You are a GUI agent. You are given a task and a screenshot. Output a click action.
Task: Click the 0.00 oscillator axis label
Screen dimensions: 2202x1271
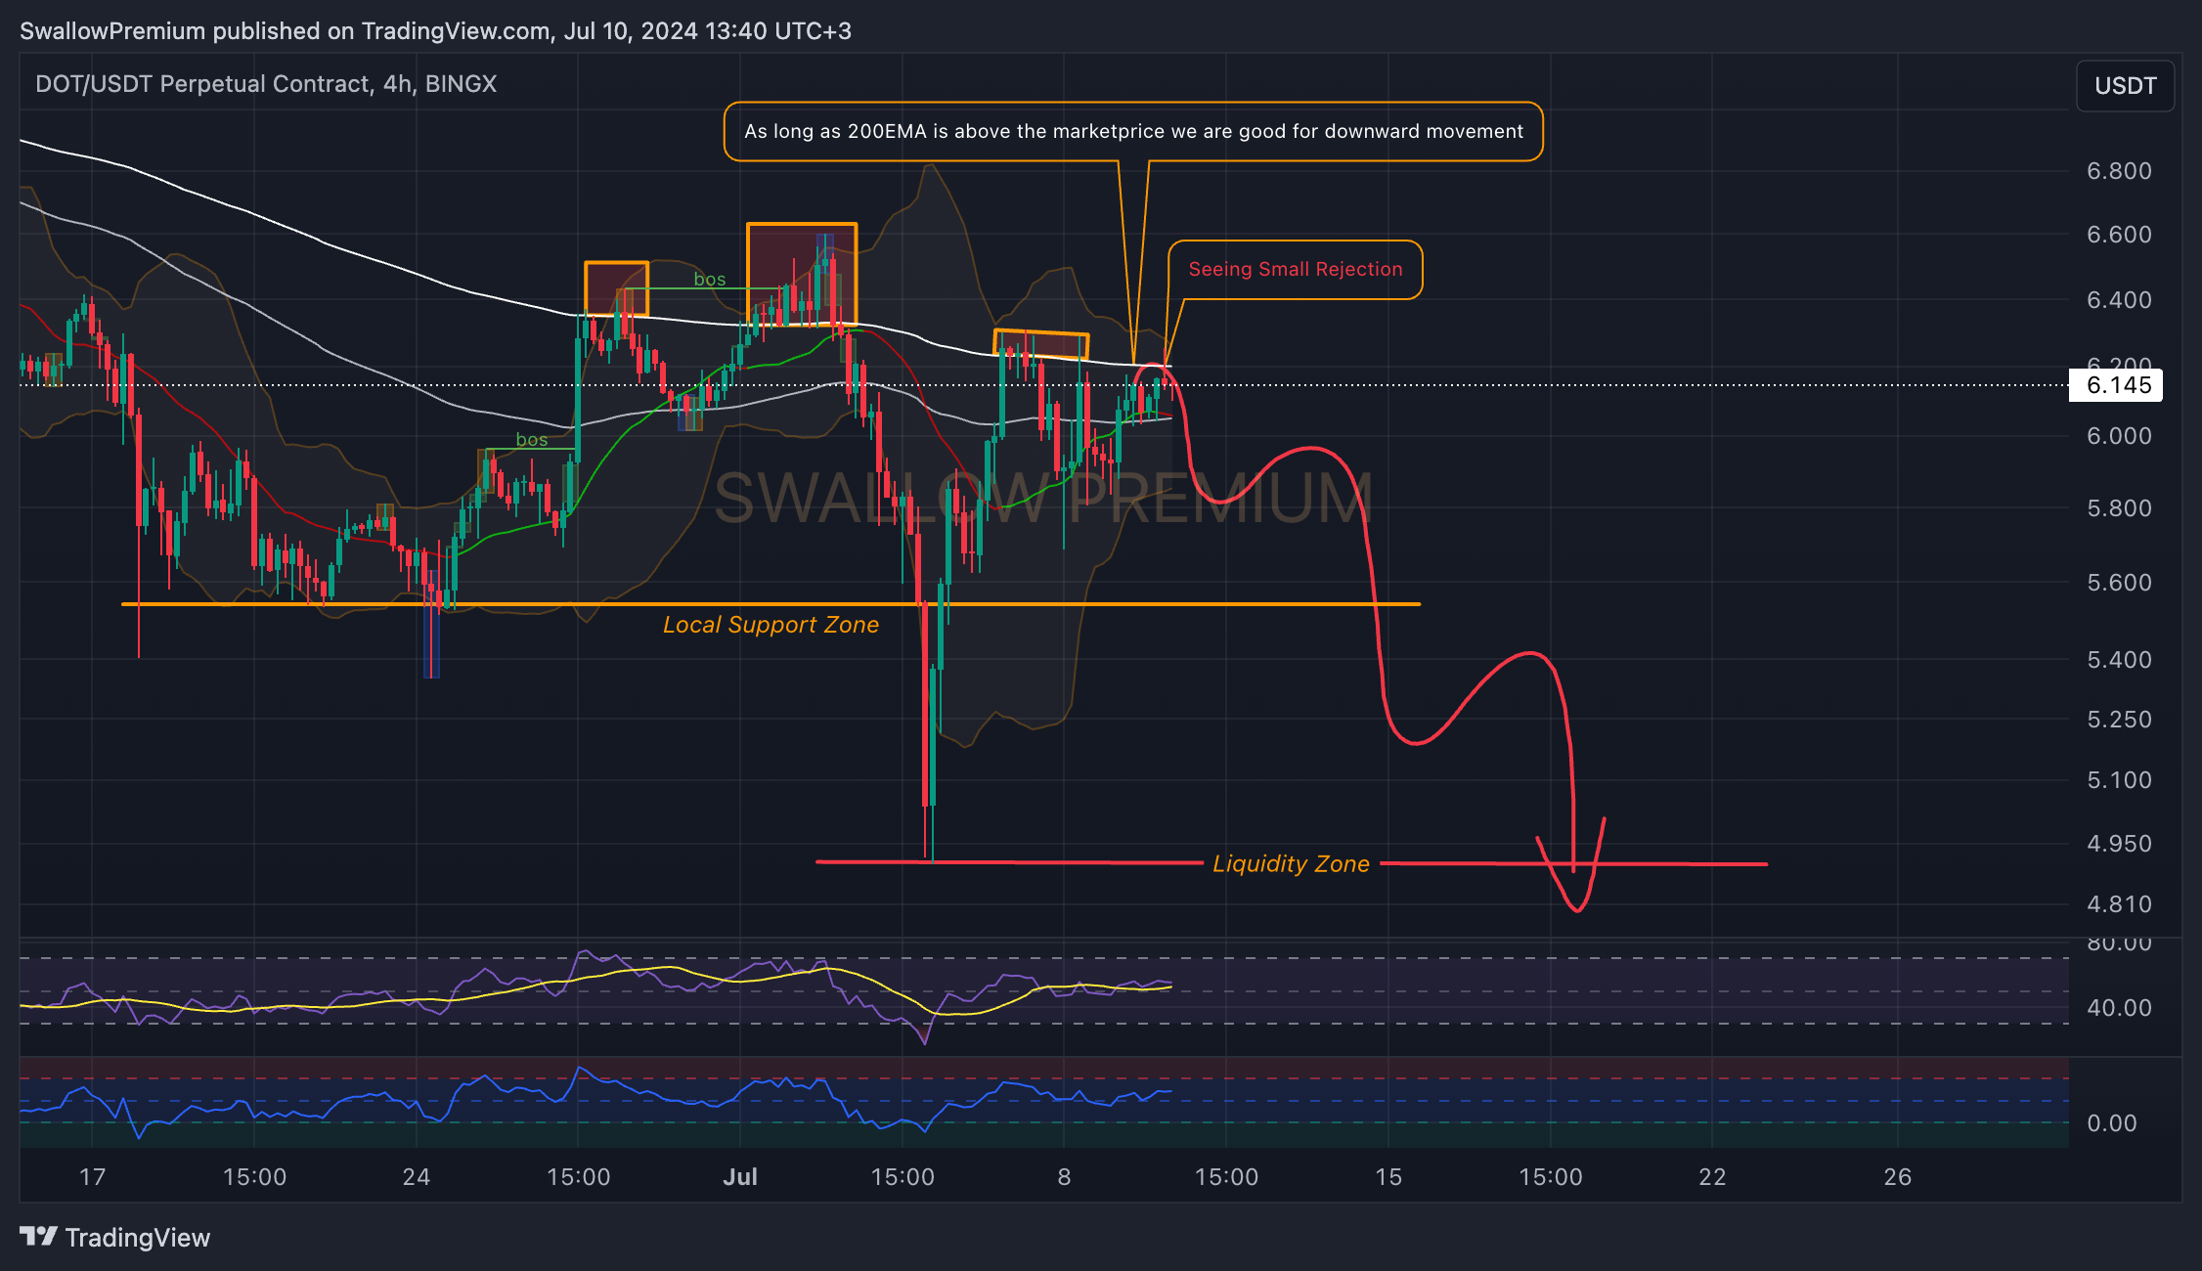pos(2112,1123)
